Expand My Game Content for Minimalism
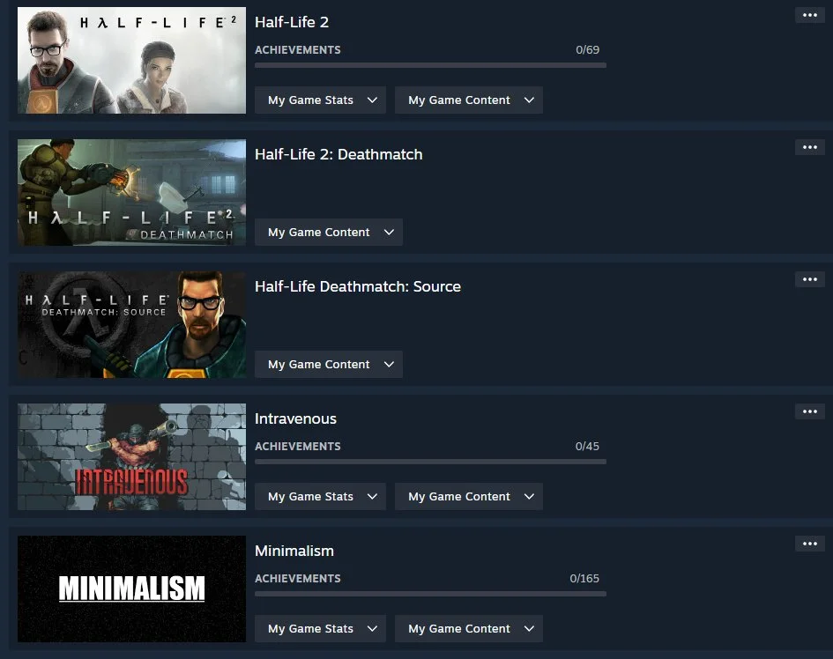 coord(469,629)
